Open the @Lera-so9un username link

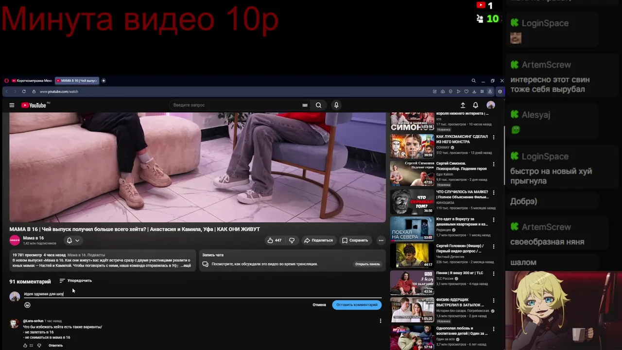(33, 321)
